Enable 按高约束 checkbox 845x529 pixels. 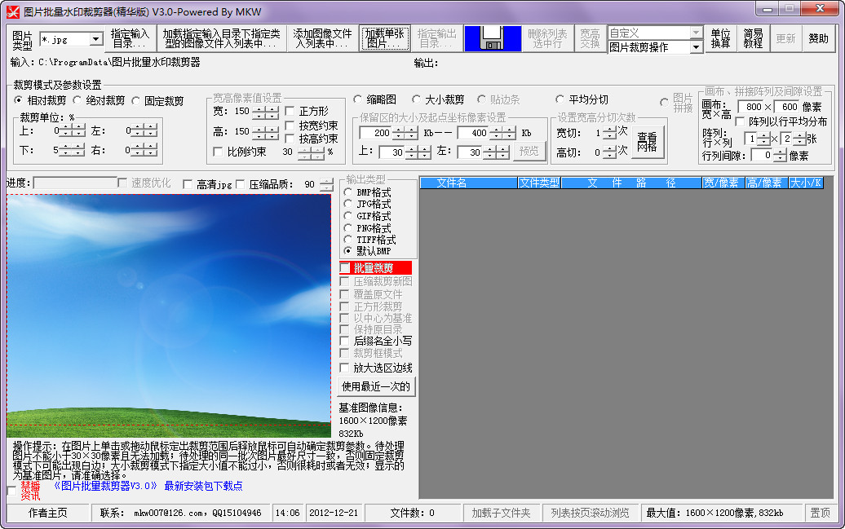[290, 139]
